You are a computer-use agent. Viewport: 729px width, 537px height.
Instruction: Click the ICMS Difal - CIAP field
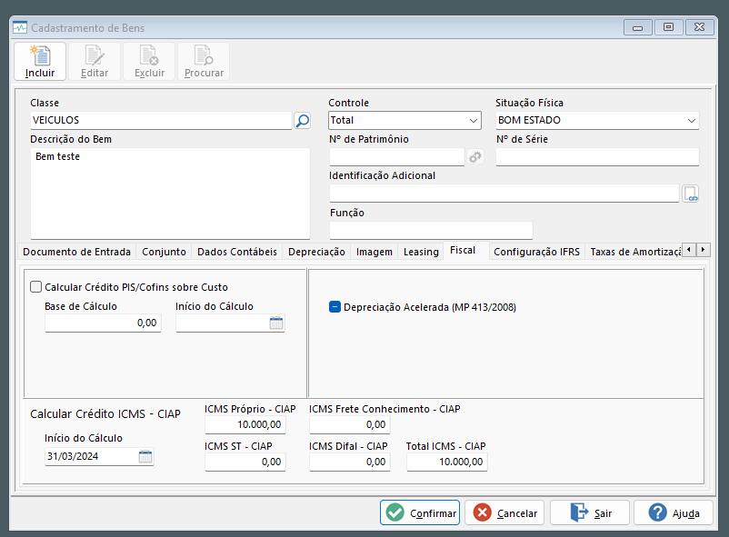click(350, 462)
